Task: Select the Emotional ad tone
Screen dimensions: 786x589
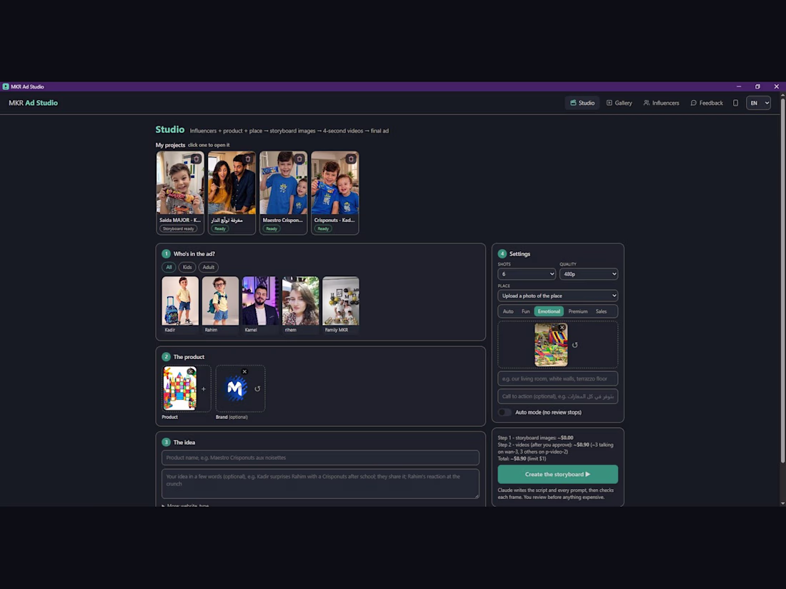Action: click(549, 311)
